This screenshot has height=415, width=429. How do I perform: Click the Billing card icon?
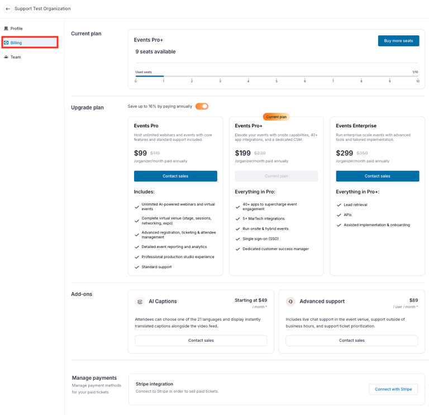[x=6, y=42]
